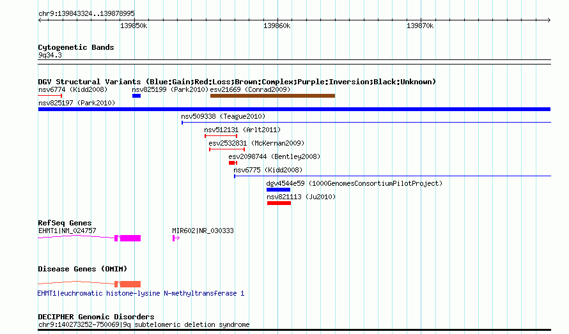This screenshot has width=569, height=334.
Task: Click the nsv509338 (Teague2010) label
Action: pyautogui.click(x=223, y=116)
